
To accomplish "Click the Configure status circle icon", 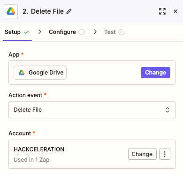I will pyautogui.click(x=82, y=32).
